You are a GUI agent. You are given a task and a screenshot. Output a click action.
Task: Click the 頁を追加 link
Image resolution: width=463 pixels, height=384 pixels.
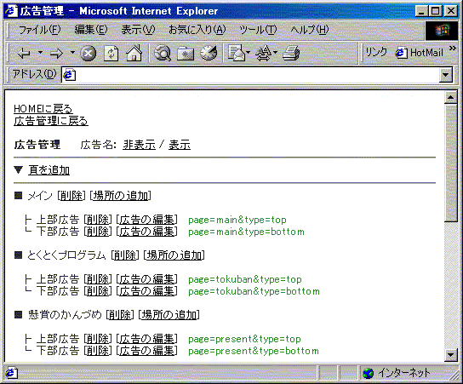pos(49,170)
